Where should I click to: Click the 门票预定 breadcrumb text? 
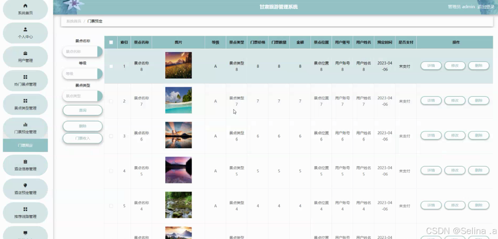[x=95, y=21]
